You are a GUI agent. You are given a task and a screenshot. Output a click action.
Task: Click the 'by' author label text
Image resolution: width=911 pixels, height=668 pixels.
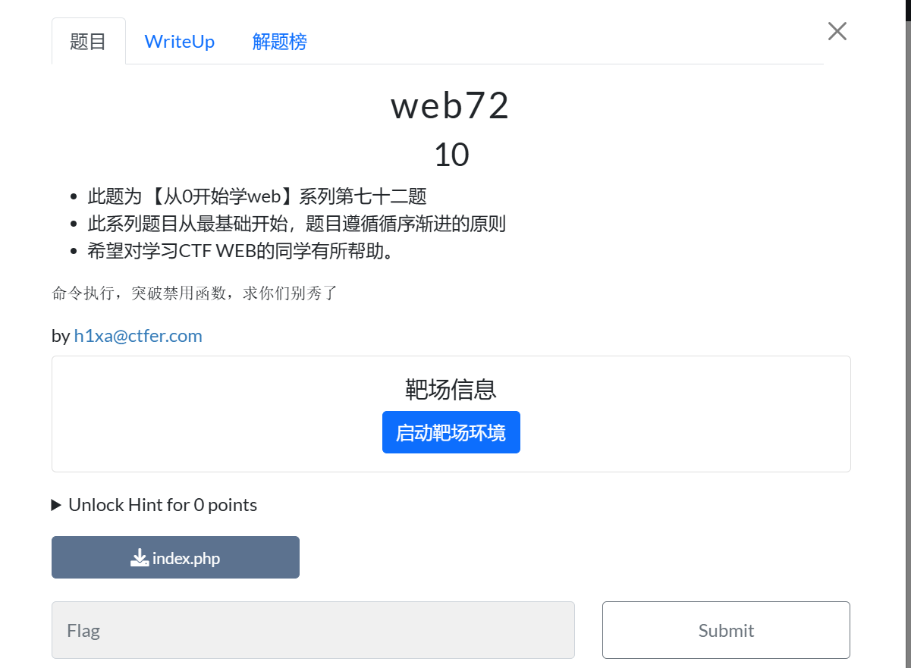coord(61,336)
